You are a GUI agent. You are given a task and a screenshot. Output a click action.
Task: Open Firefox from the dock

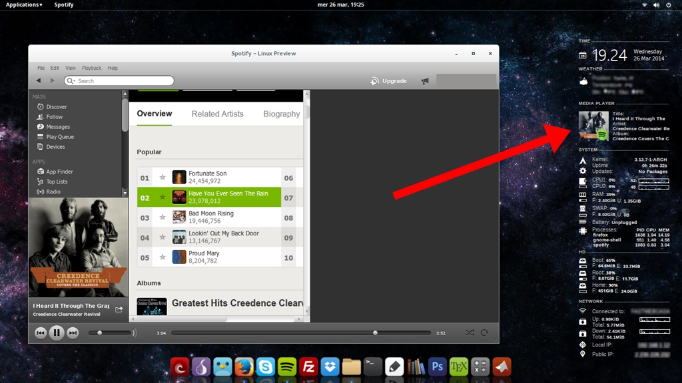(244, 367)
